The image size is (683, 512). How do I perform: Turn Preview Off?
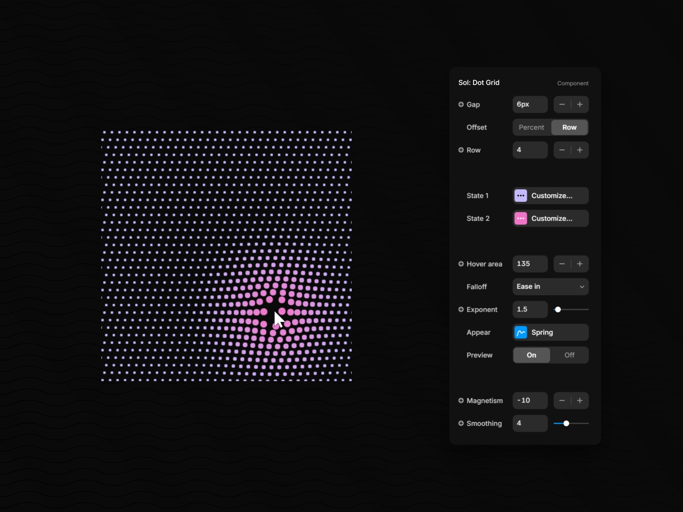tap(570, 355)
